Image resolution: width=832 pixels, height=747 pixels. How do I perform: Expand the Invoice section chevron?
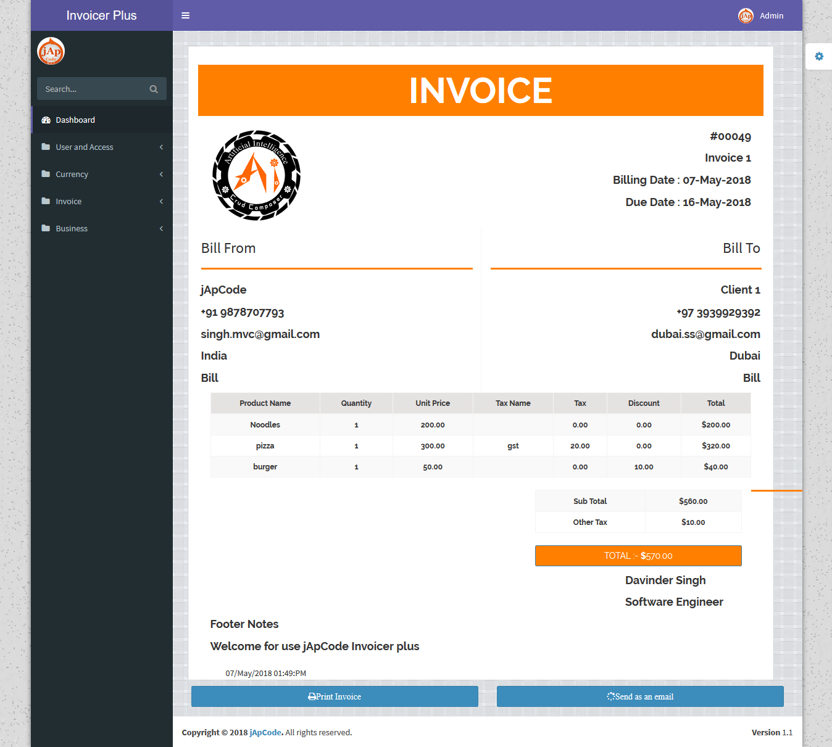[x=160, y=201]
